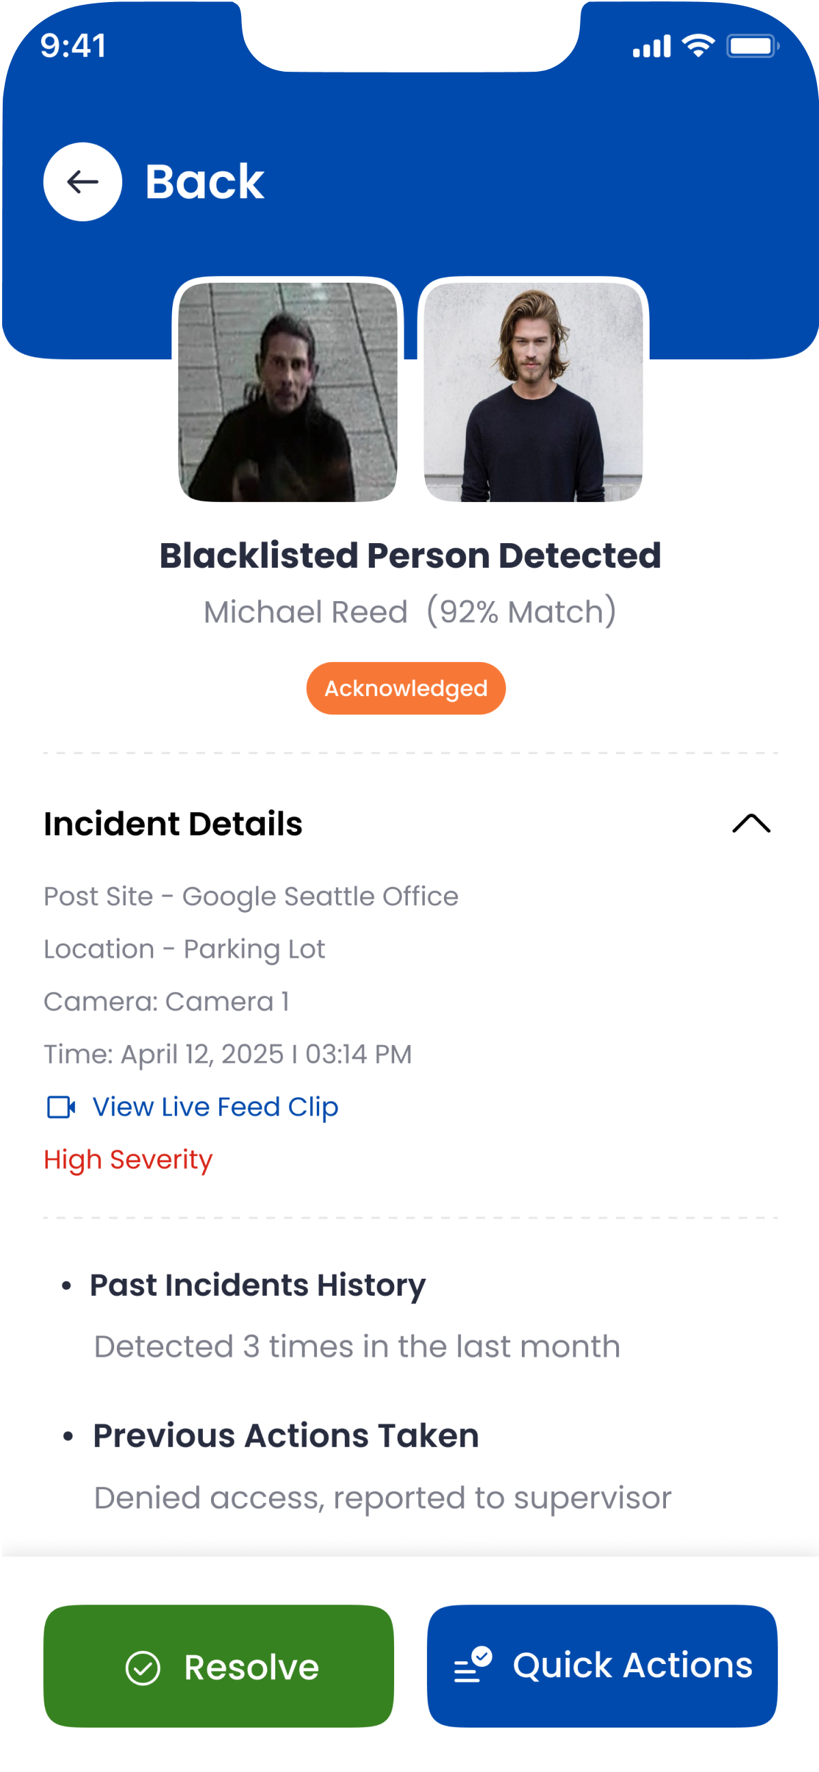Tap the orange Acknowledged status badge

(x=406, y=688)
